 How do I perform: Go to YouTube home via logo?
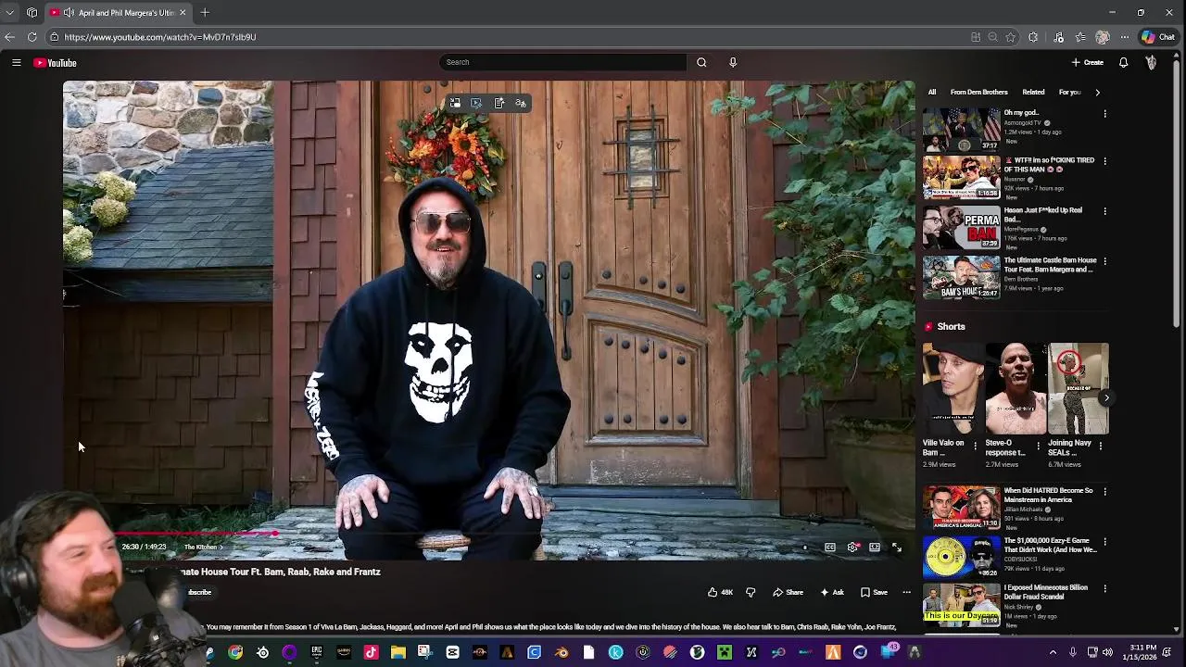click(x=55, y=63)
